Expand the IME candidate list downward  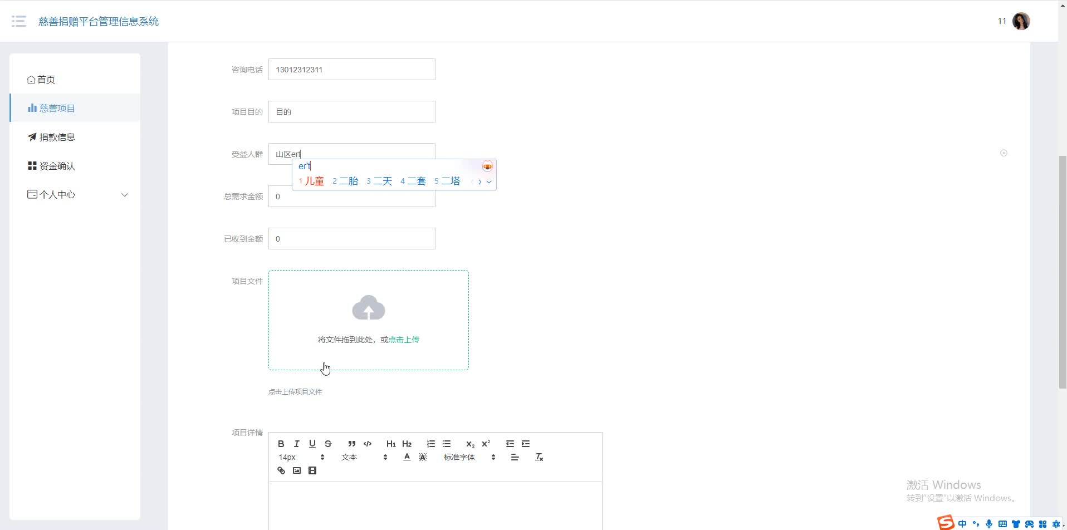(x=489, y=181)
